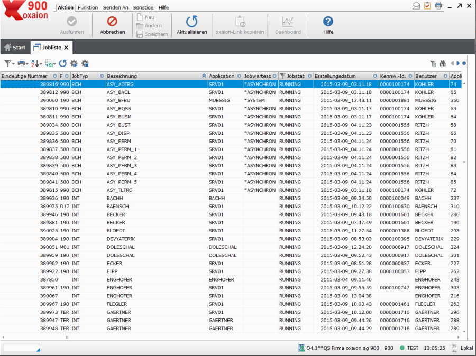Click the Abbrechen cancel icon

click(x=112, y=22)
